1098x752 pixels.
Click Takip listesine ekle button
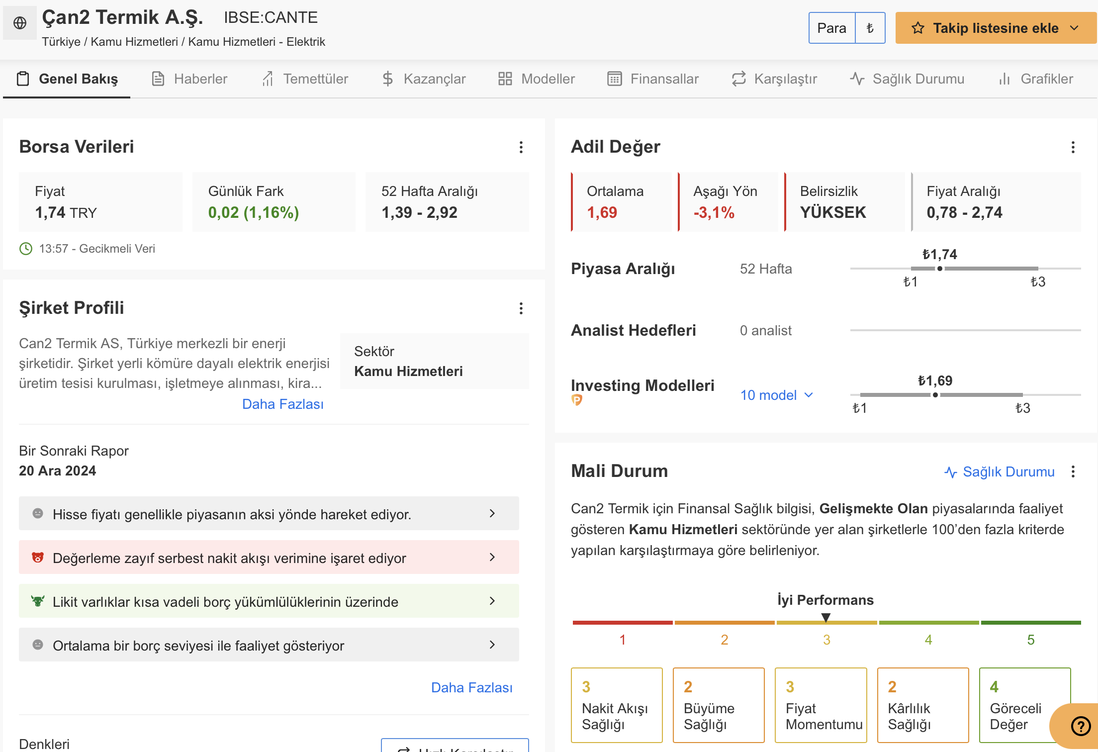pos(996,28)
